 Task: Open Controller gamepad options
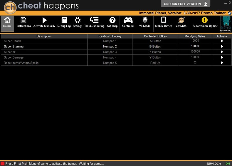(x=128, y=22)
